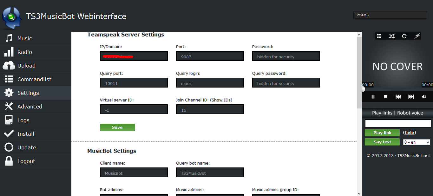Click the Settings gear icon

tap(9, 93)
